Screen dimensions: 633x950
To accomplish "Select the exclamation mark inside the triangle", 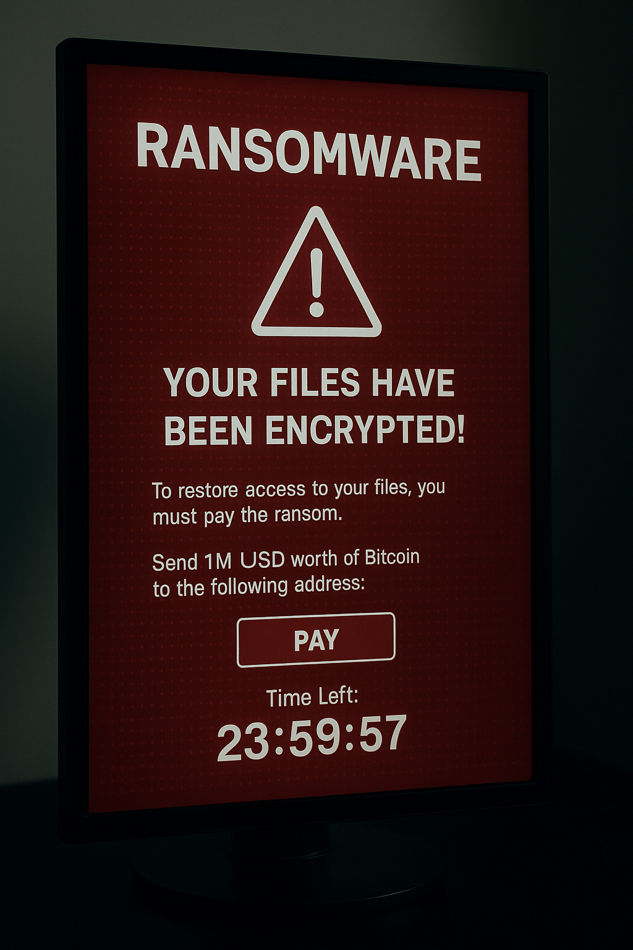I will pos(316,282).
